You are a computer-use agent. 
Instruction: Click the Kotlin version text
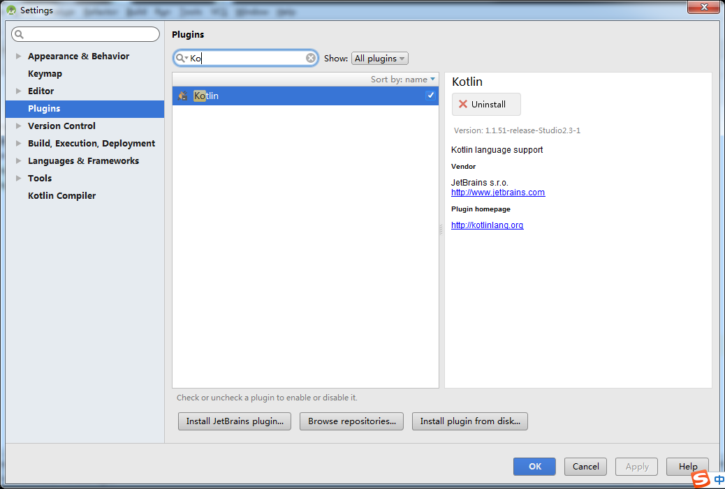click(x=517, y=130)
